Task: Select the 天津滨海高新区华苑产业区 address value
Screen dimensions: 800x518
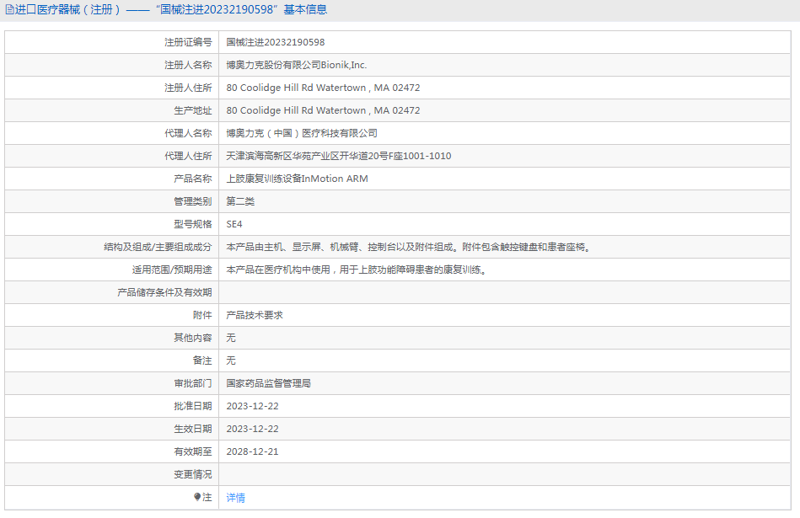Action: coord(339,156)
